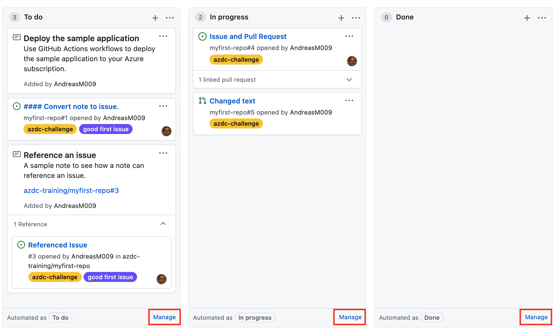Expand the 1 linked pull request section
The height and width of the screenshot is (332, 557).
tap(349, 80)
